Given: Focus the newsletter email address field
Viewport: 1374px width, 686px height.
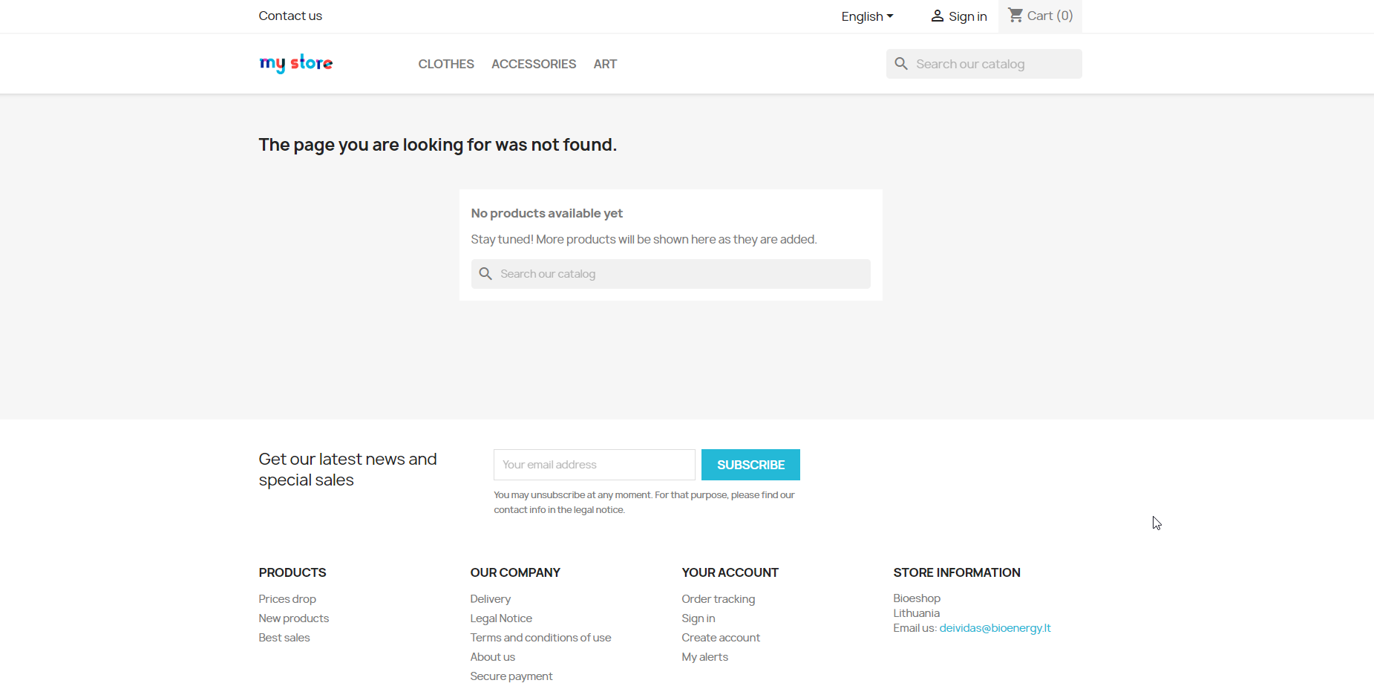Looking at the screenshot, I should (x=595, y=465).
